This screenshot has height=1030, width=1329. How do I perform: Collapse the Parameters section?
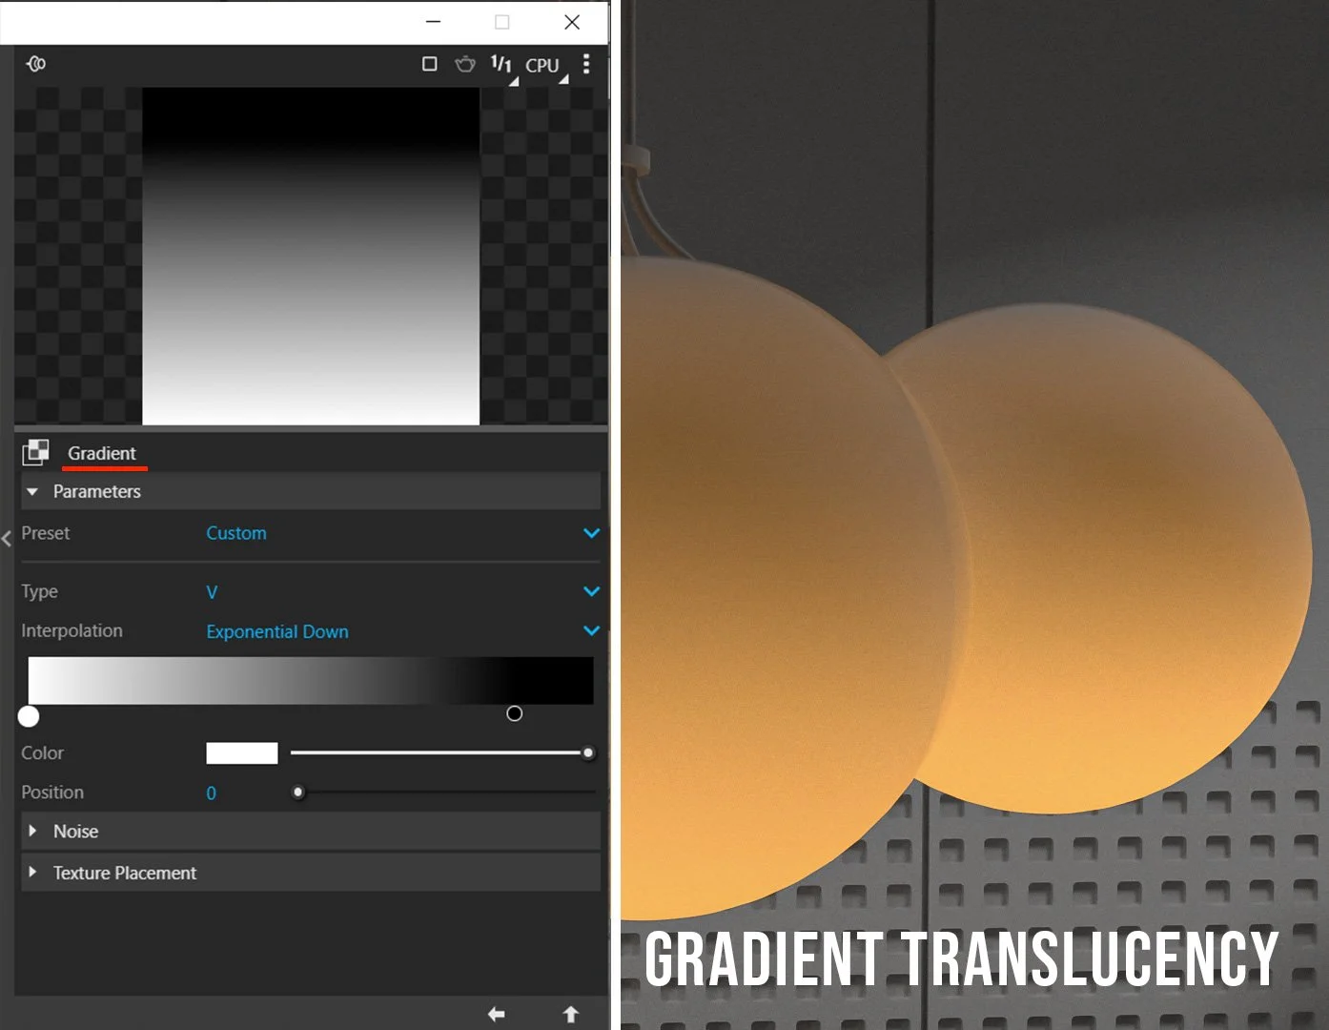32,491
